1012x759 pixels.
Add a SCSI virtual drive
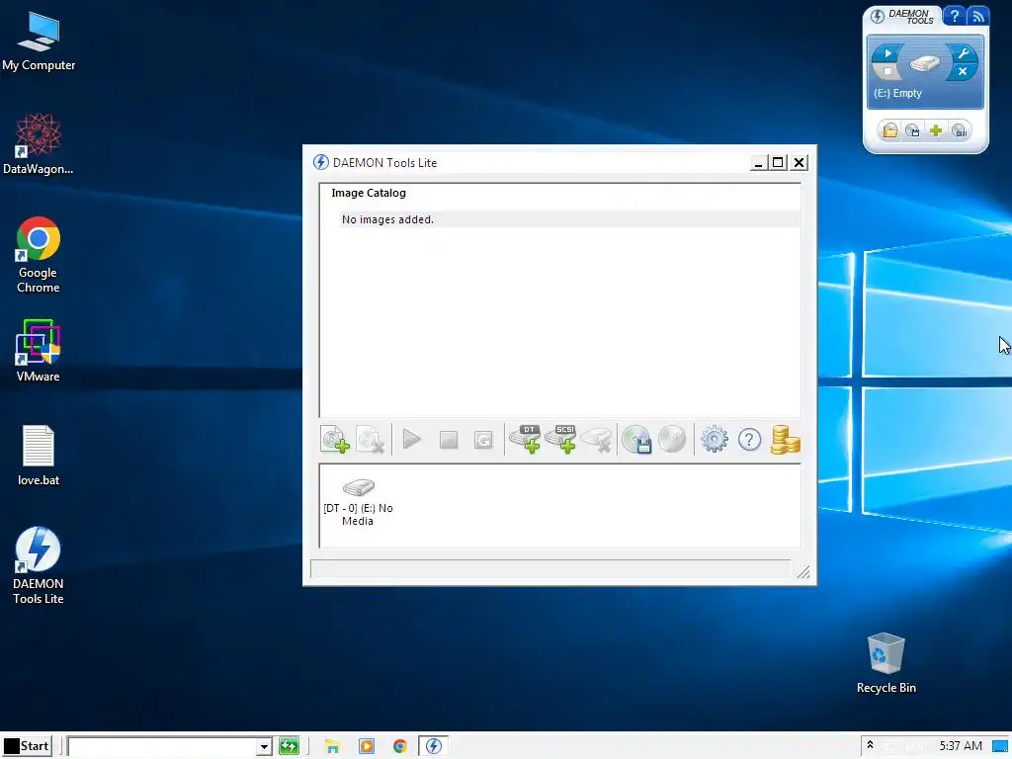point(560,439)
